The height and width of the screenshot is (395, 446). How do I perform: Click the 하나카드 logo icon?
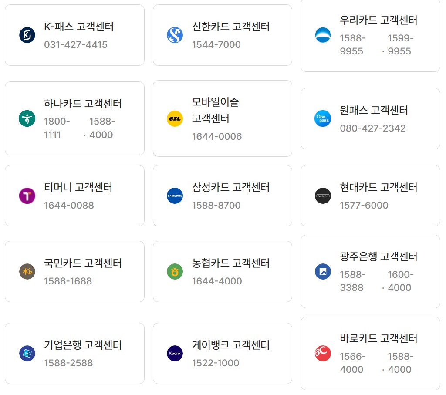(x=27, y=118)
